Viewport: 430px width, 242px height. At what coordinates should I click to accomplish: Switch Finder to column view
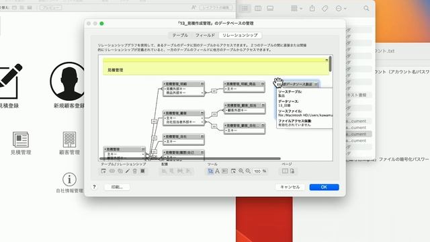point(258,9)
